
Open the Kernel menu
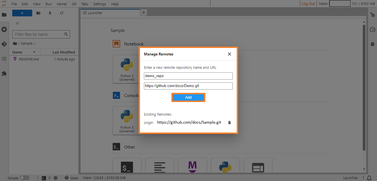tap(62, 4)
